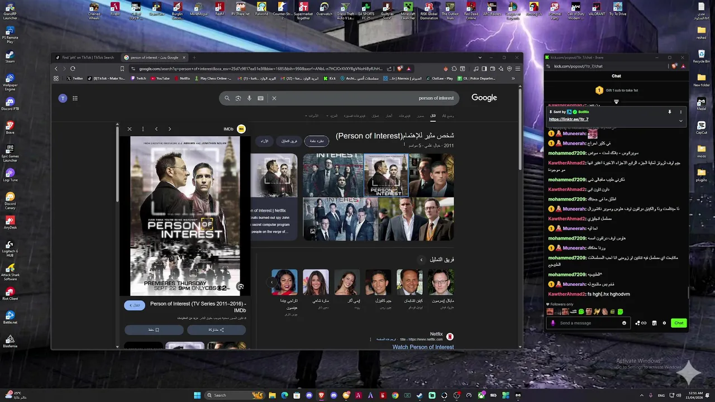Open the tab search dropdown arrow
This screenshot has width=715, height=402.
click(x=479, y=58)
